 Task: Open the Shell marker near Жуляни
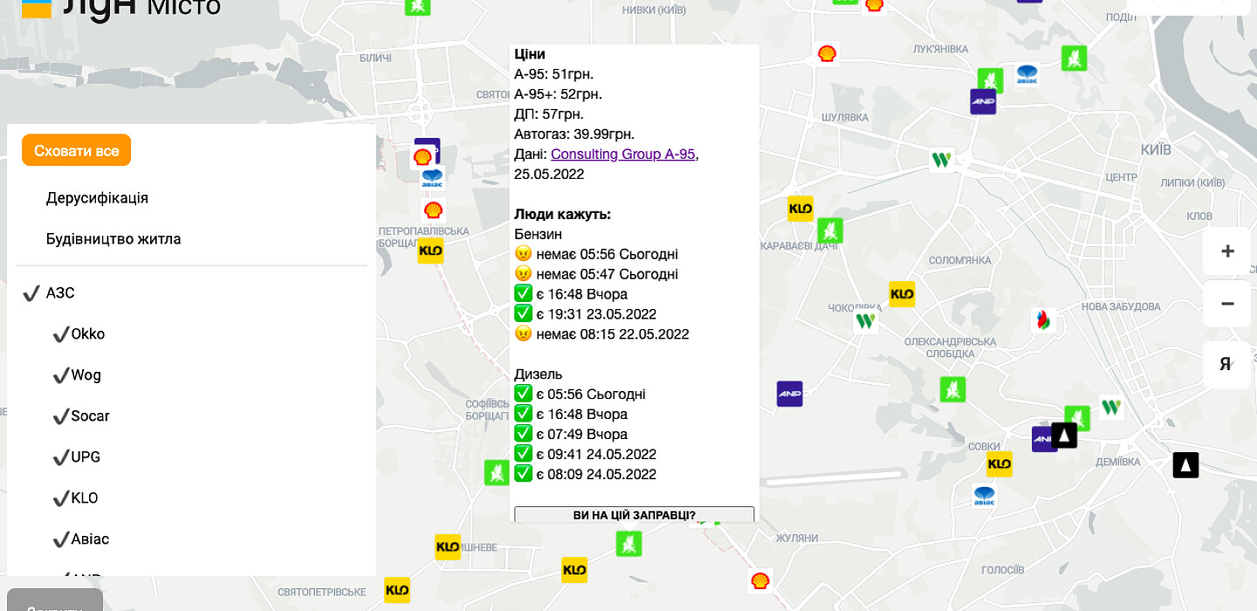pos(760,580)
